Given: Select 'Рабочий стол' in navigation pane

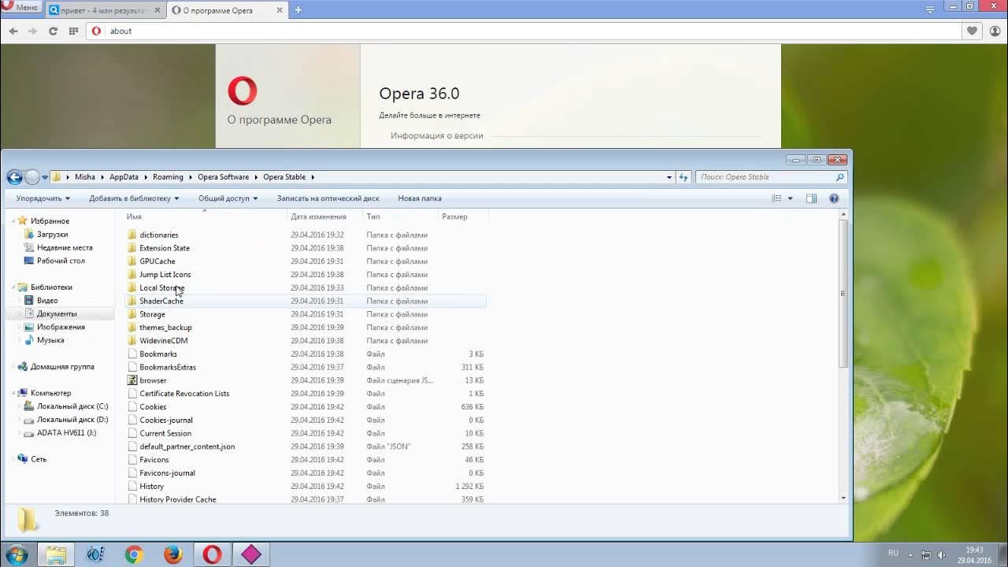Looking at the screenshot, I should (61, 261).
